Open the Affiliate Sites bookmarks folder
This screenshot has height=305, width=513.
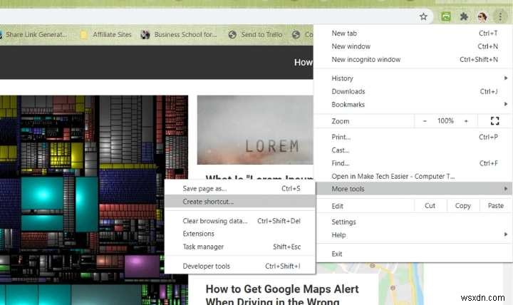[105, 34]
